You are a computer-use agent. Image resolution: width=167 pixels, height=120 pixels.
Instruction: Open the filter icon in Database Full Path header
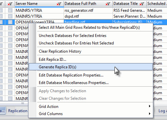pos(108,4)
